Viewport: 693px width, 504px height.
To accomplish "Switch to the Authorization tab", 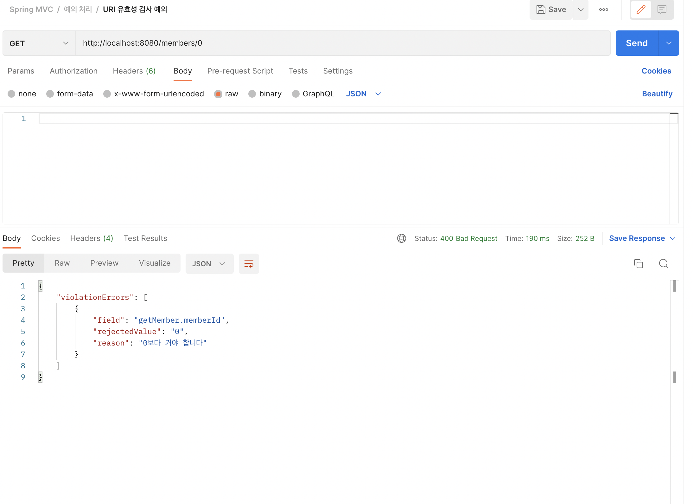I will (x=73, y=71).
